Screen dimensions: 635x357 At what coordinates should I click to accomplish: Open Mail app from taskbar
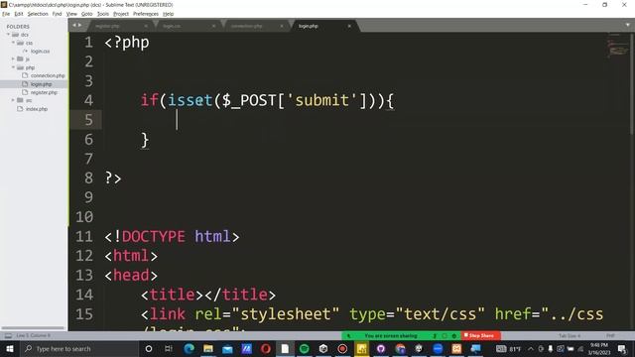pos(227,348)
